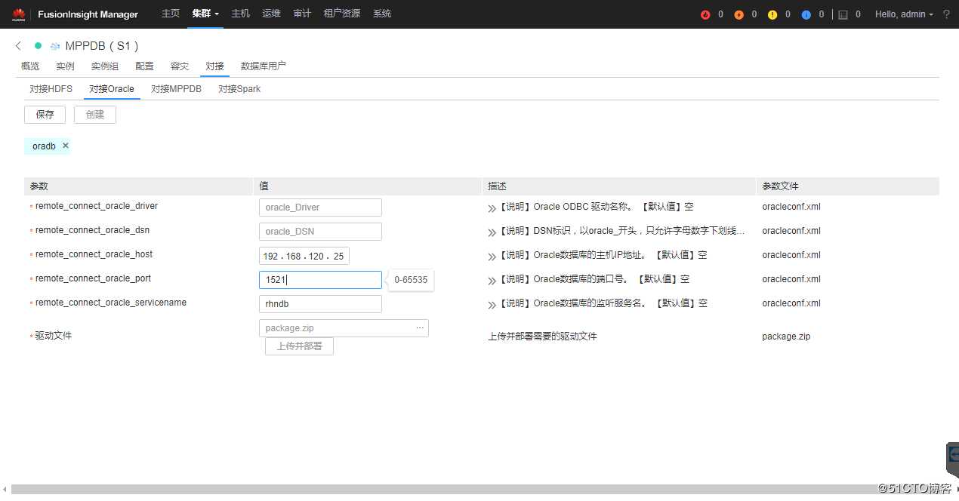Click the 上传并部署 button
Screen dimensions: 959x501
[299, 346]
